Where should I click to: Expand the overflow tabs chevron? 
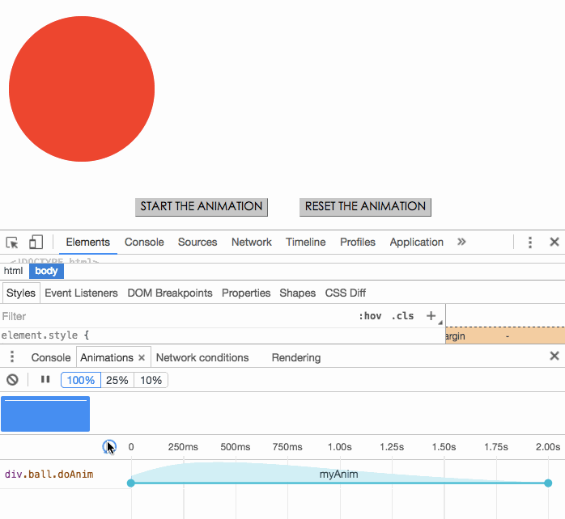[x=461, y=243]
